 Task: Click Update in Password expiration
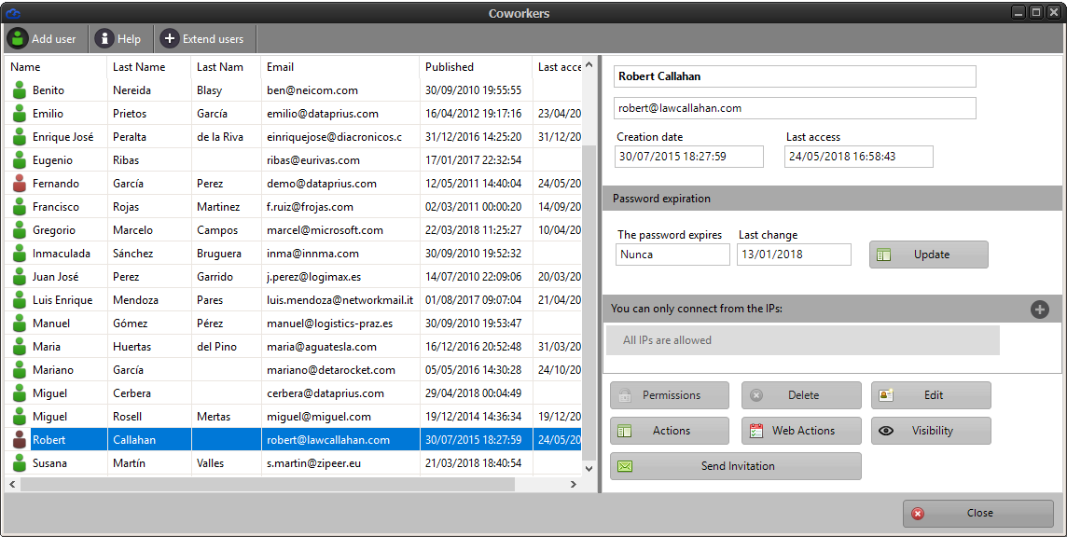click(929, 255)
